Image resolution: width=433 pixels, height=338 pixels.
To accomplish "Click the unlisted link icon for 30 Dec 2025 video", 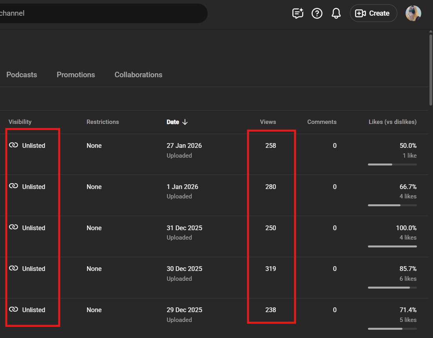I will pyautogui.click(x=14, y=269).
